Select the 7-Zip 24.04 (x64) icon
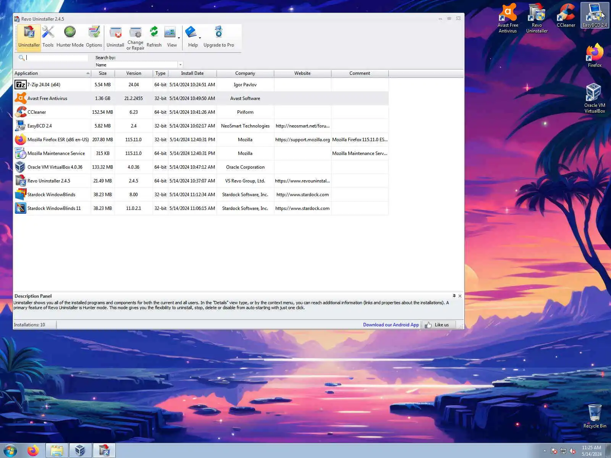This screenshot has height=458, width=611. coord(21,85)
